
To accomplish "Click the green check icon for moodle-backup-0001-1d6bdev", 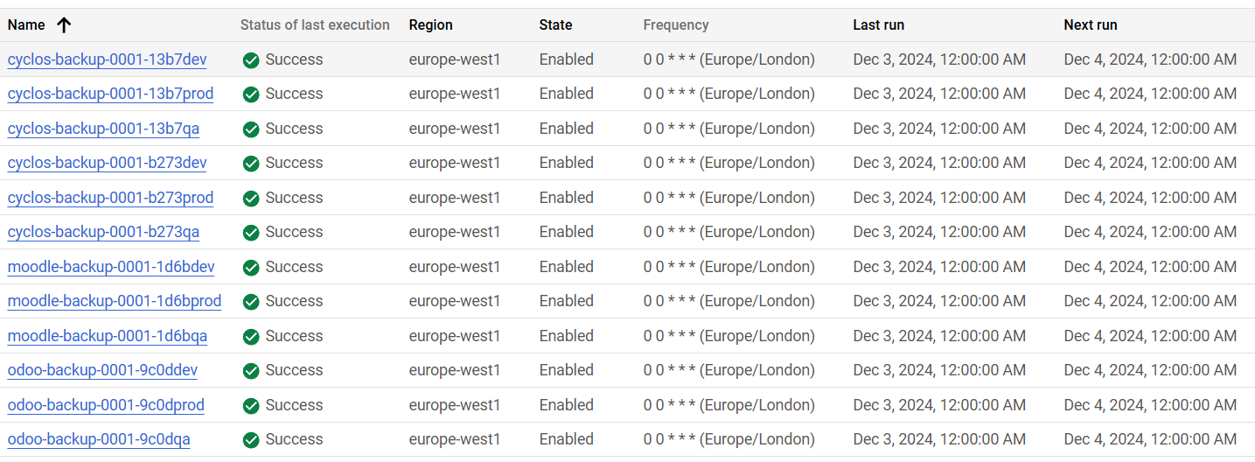I will click(x=251, y=268).
